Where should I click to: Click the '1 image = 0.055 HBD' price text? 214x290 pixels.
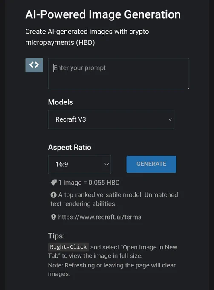(x=89, y=183)
